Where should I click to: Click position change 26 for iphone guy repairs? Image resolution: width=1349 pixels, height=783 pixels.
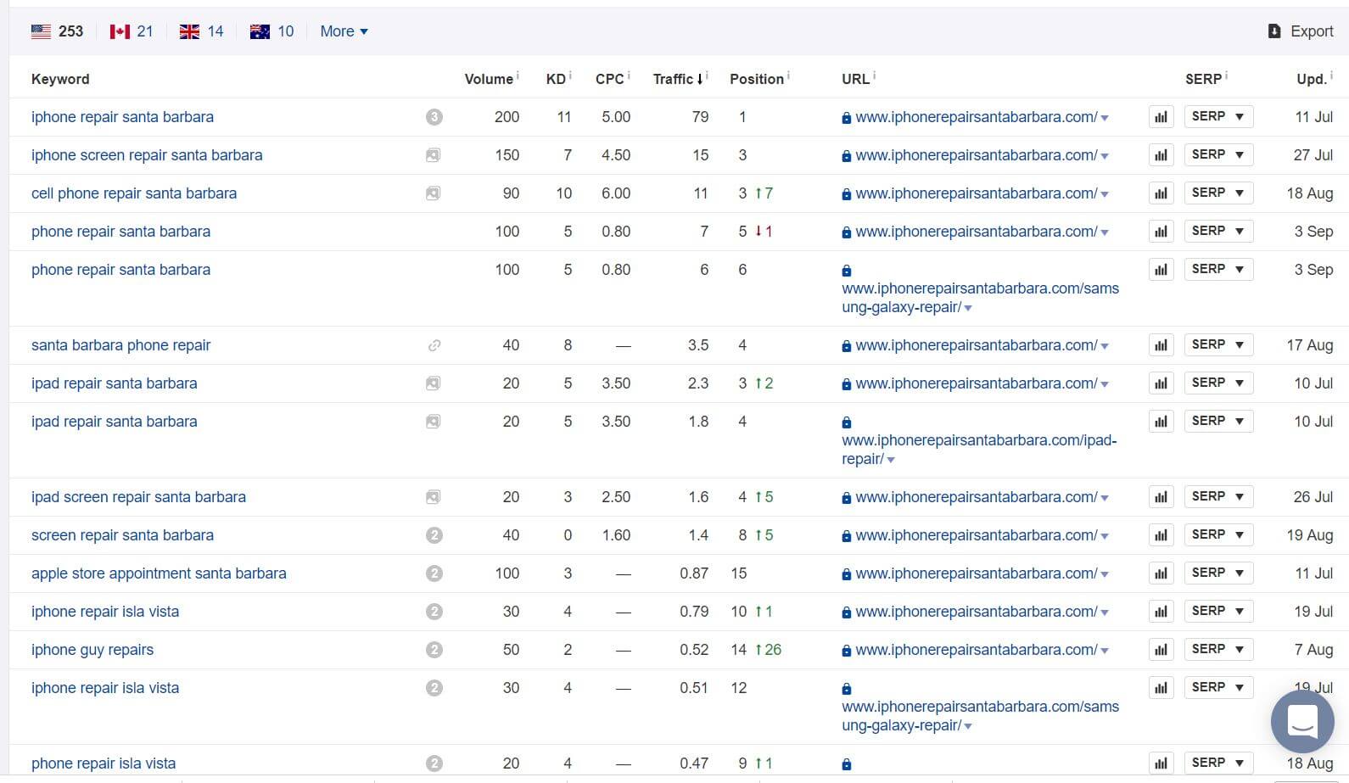pos(768,650)
